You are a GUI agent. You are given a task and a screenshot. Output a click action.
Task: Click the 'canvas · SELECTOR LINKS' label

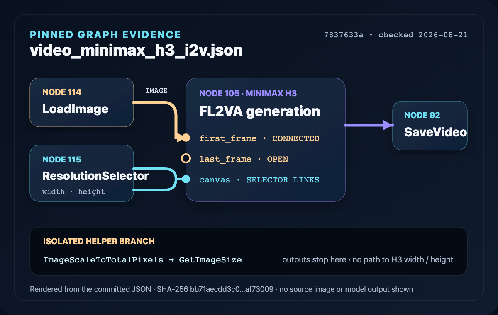(x=259, y=180)
